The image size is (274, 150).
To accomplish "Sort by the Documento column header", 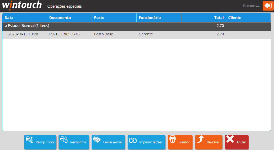I will pos(69,18).
